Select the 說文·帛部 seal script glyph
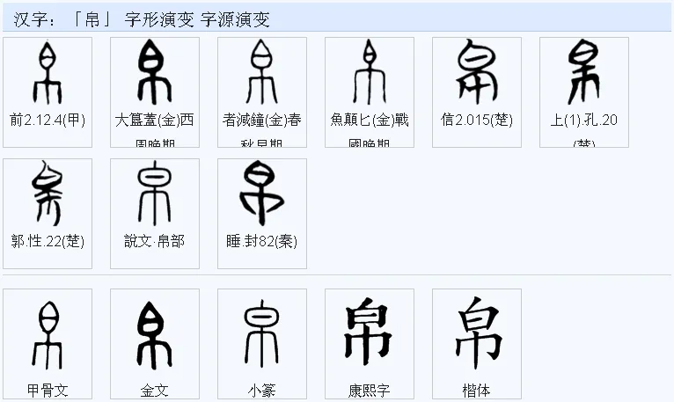The height and width of the screenshot is (402, 674). coord(155,194)
